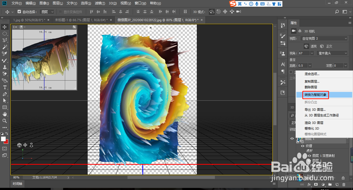Viewport: 353px width, 190px height.
Task: Hide 图层 1 using its eye icon
Action: 292,139
